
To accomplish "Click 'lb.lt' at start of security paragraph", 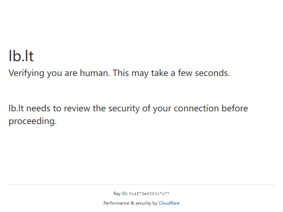I will click(16, 108).
